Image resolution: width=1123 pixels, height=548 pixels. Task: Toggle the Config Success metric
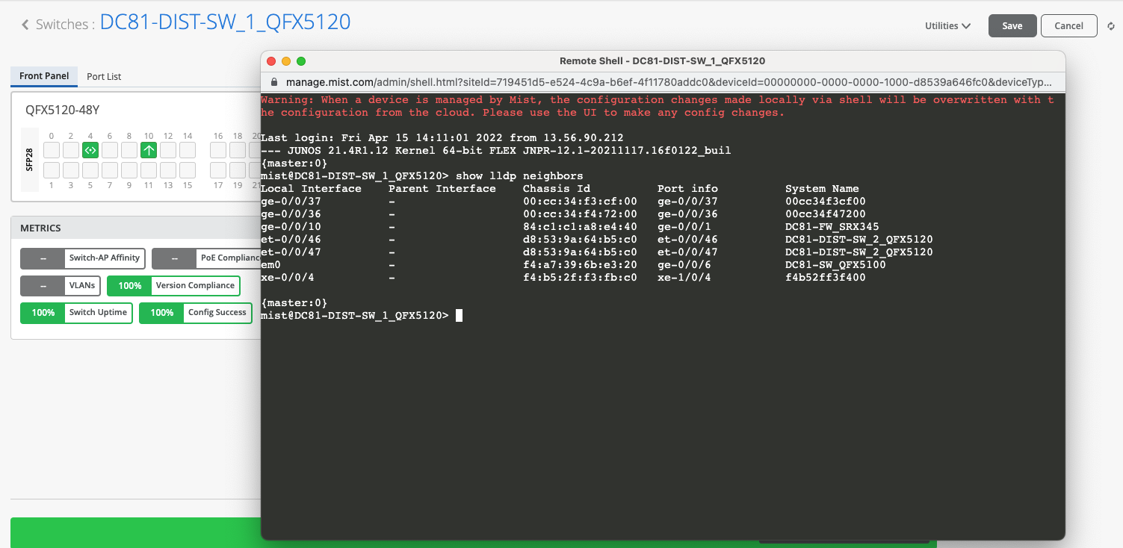[195, 313]
